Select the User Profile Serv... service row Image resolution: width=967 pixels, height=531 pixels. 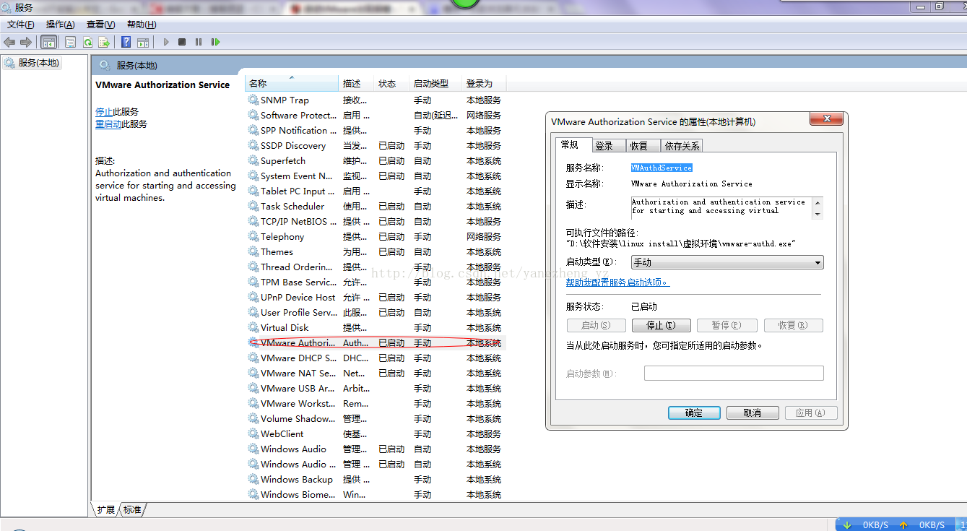[376, 312]
